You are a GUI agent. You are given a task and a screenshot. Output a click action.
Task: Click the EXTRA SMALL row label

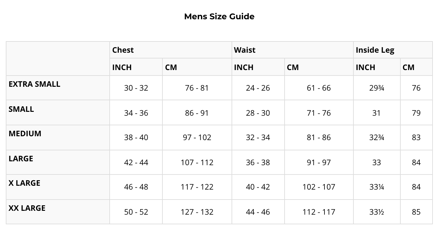(34, 84)
